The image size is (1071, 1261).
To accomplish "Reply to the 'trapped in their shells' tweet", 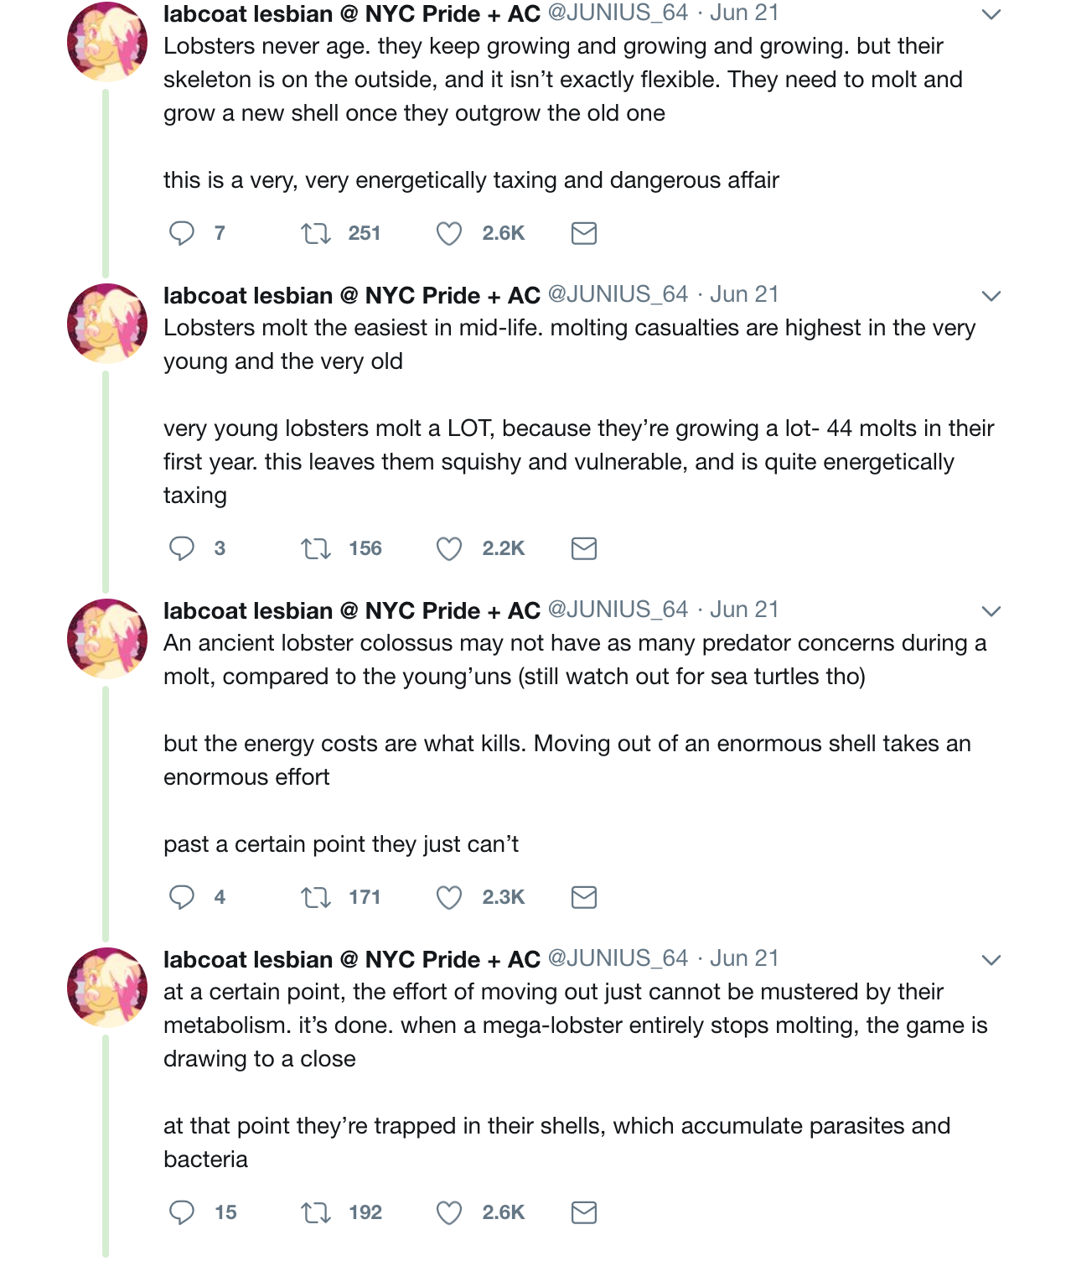I will (x=182, y=1212).
